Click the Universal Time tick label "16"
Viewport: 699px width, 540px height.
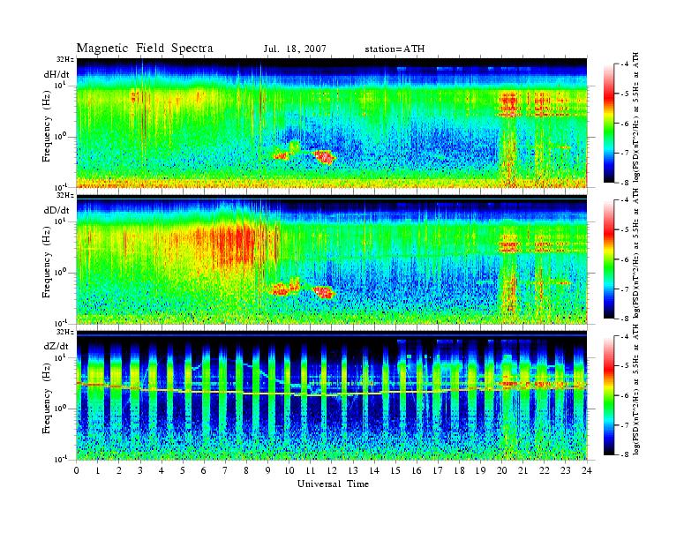point(417,471)
